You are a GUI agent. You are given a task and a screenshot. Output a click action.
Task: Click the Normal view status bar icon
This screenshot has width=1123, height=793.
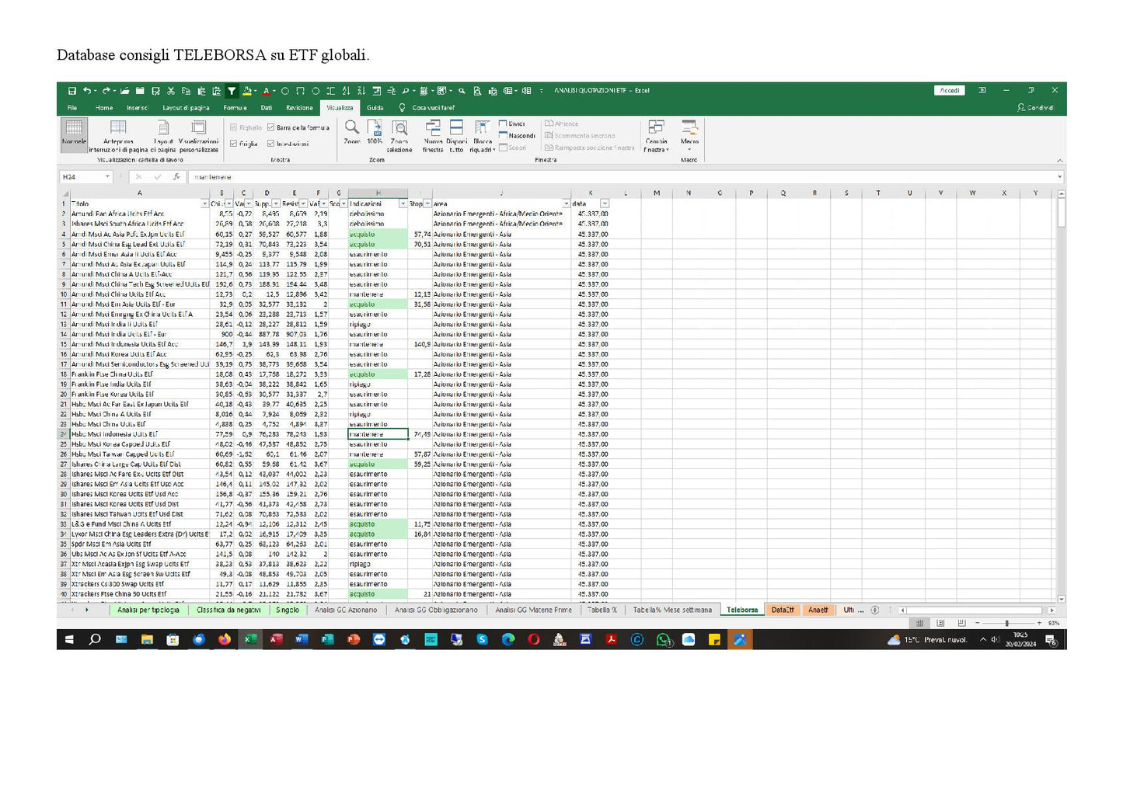(x=920, y=623)
